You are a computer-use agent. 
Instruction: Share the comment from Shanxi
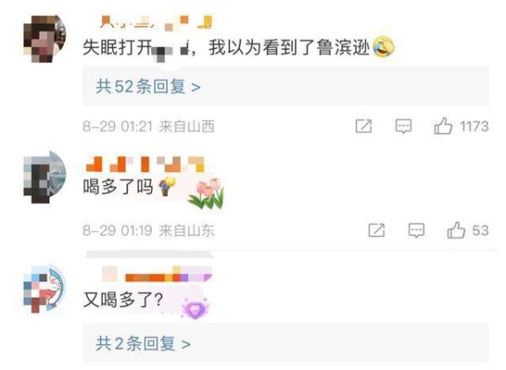(363, 126)
